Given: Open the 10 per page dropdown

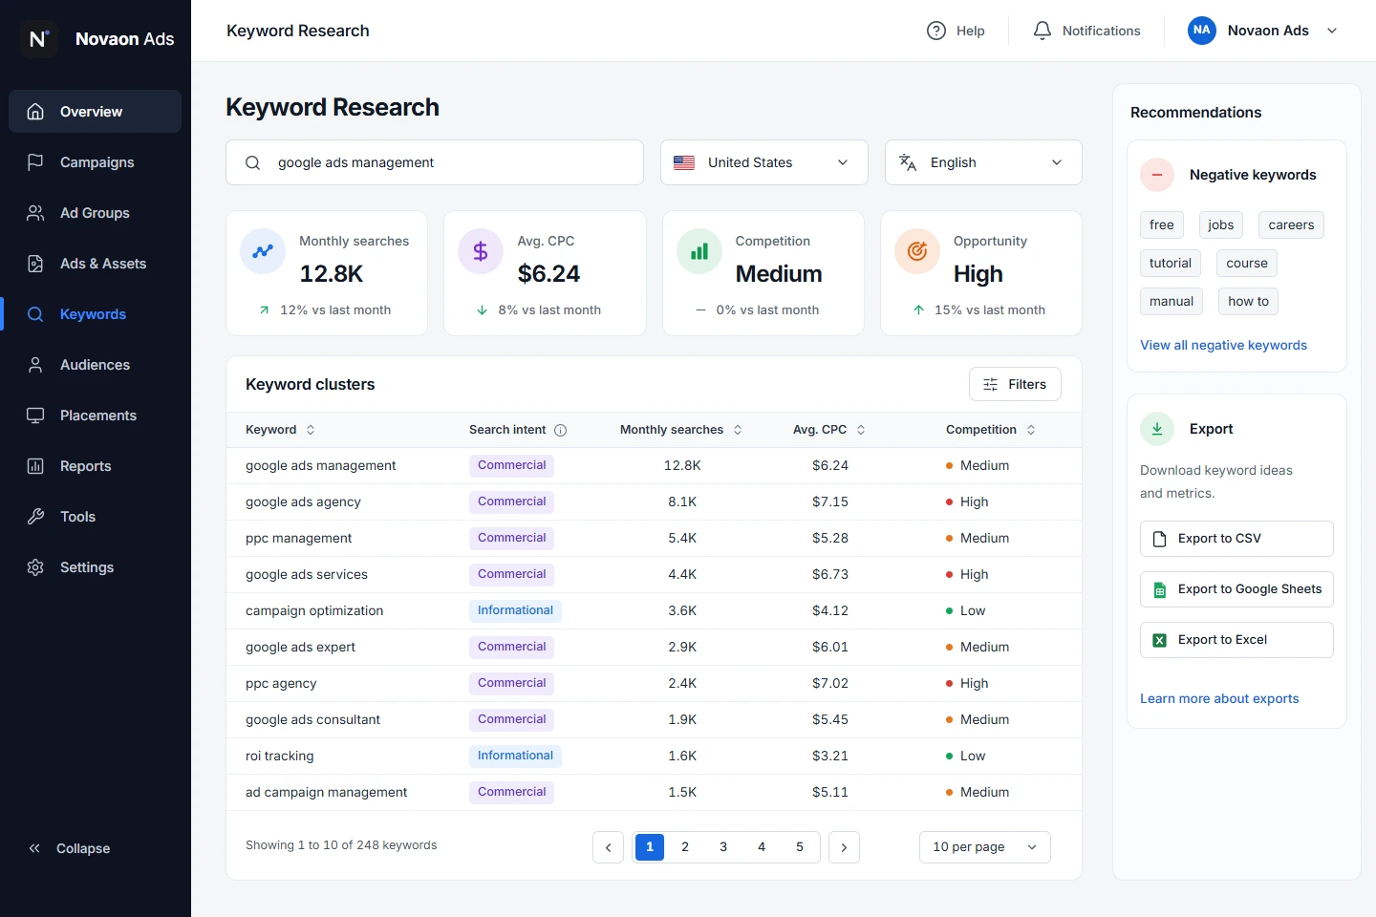Looking at the screenshot, I should point(985,847).
